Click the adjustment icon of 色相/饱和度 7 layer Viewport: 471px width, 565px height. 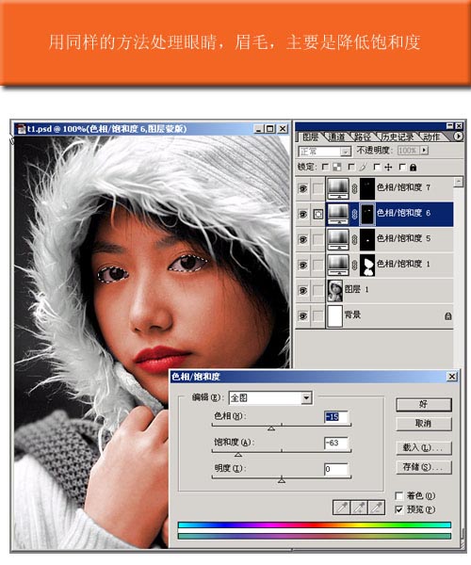[x=337, y=188]
